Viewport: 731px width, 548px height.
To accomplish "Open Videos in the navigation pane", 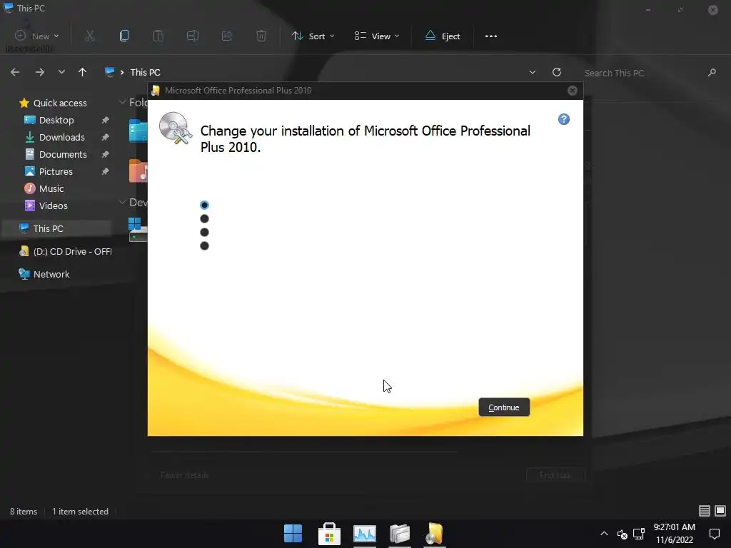I will 53,205.
